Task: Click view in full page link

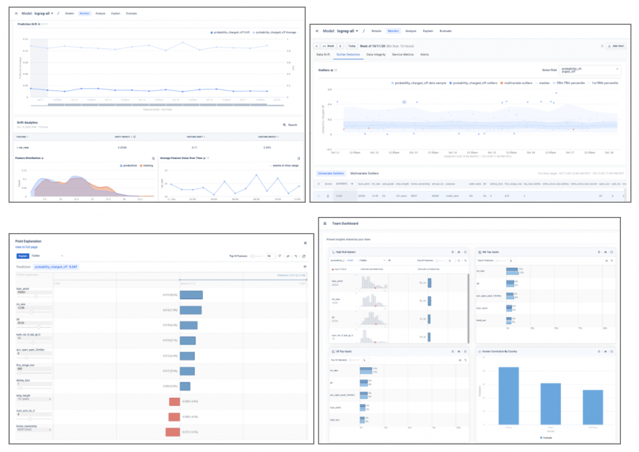Action: [x=26, y=247]
